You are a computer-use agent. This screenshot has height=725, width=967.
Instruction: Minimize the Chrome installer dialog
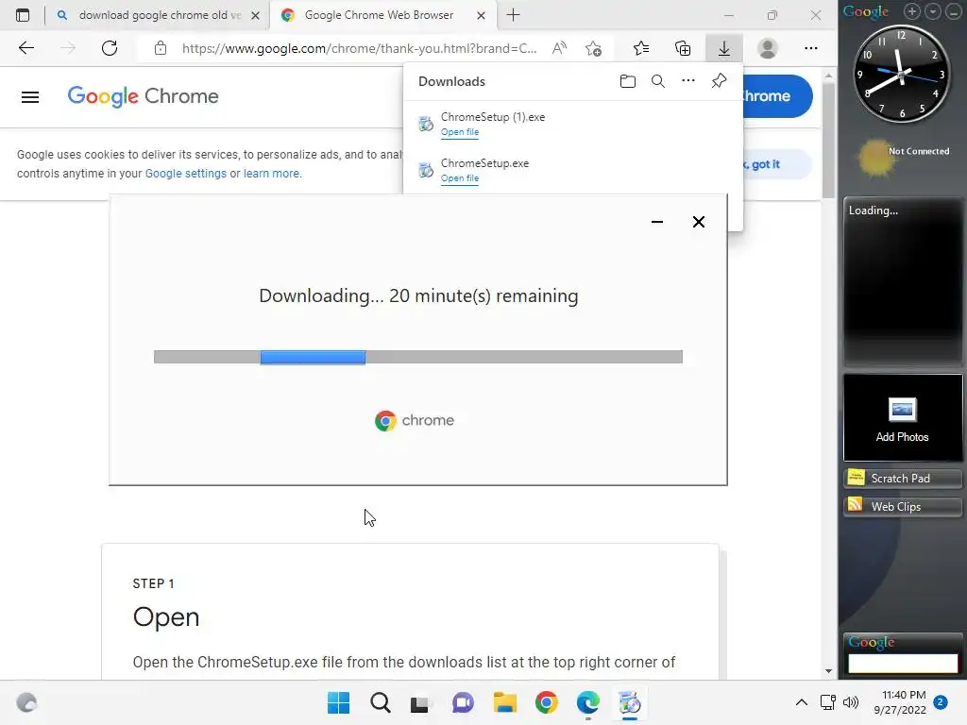[657, 222]
